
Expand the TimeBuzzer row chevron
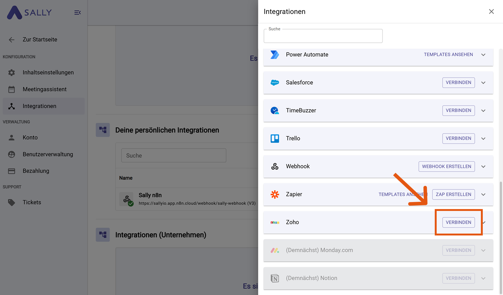[483, 111]
